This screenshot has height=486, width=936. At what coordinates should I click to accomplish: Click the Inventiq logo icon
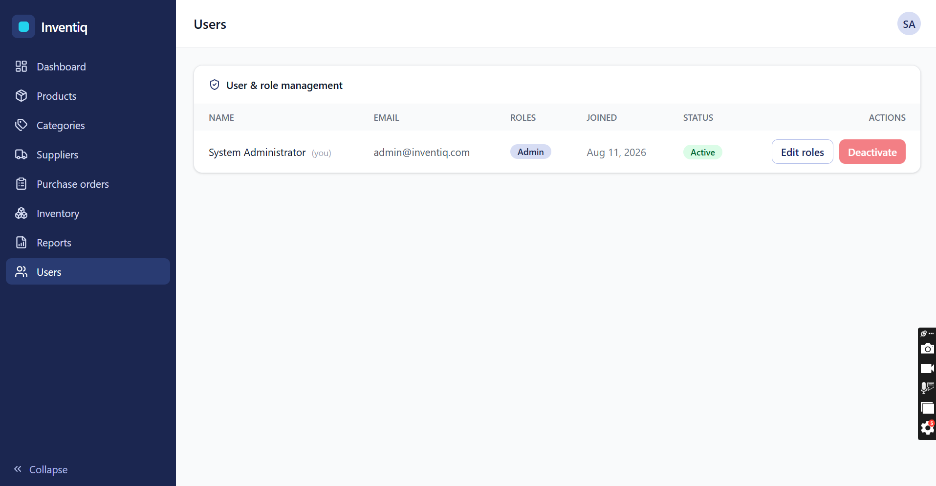[23, 27]
